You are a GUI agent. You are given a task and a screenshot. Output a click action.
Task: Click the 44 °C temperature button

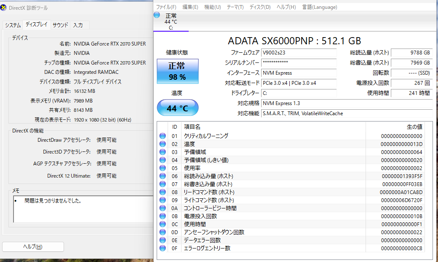[x=178, y=108]
